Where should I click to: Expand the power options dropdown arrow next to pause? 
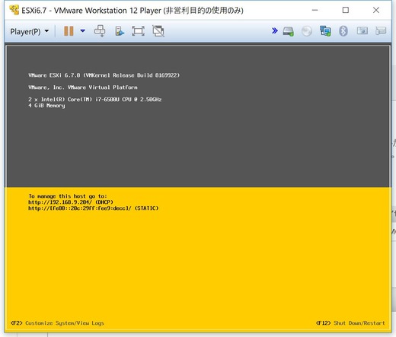pyautogui.click(x=83, y=31)
